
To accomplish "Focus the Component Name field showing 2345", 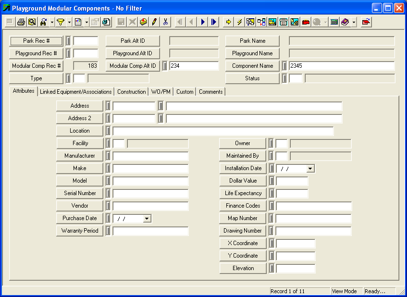I will [342, 66].
